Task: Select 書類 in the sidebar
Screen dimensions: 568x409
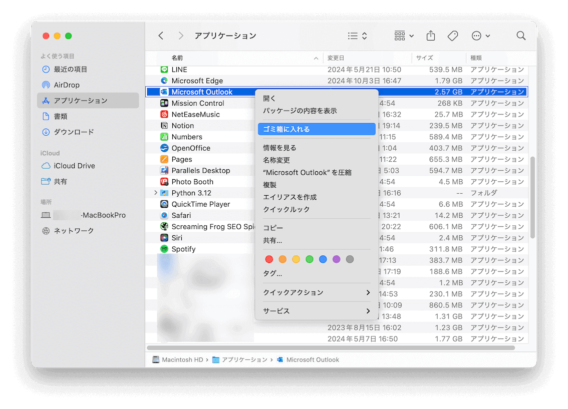Action: pos(88,116)
